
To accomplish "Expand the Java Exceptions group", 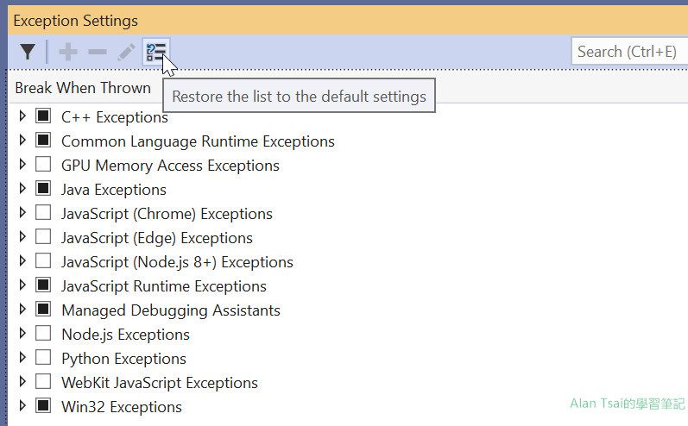I will click(x=22, y=189).
